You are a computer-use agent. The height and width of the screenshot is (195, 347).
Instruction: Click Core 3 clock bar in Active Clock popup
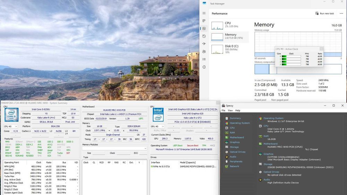coord(291,65)
